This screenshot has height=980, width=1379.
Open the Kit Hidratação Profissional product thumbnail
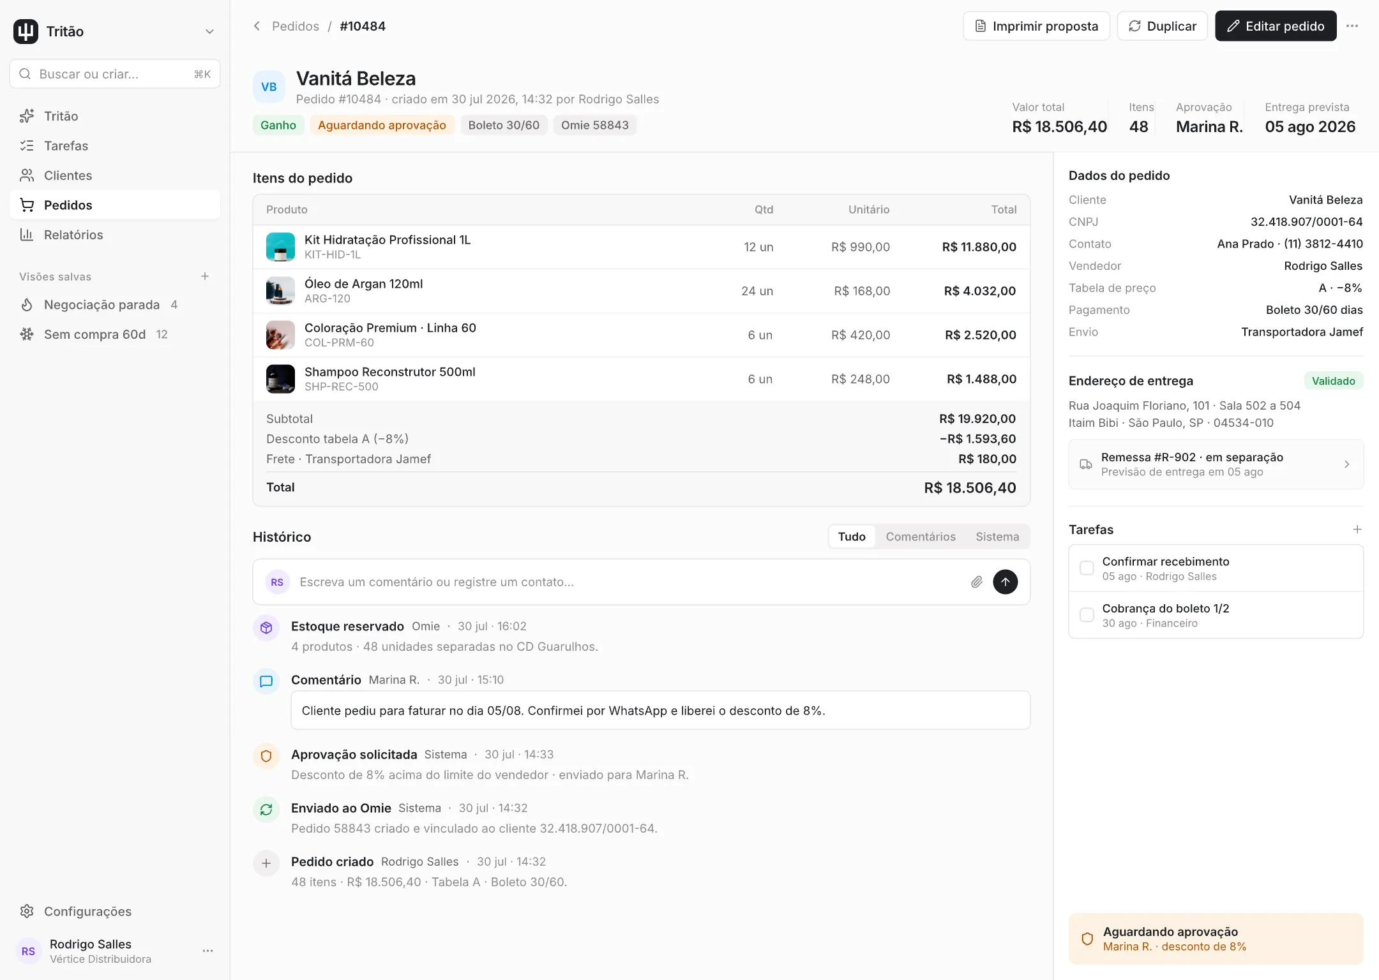(x=280, y=247)
